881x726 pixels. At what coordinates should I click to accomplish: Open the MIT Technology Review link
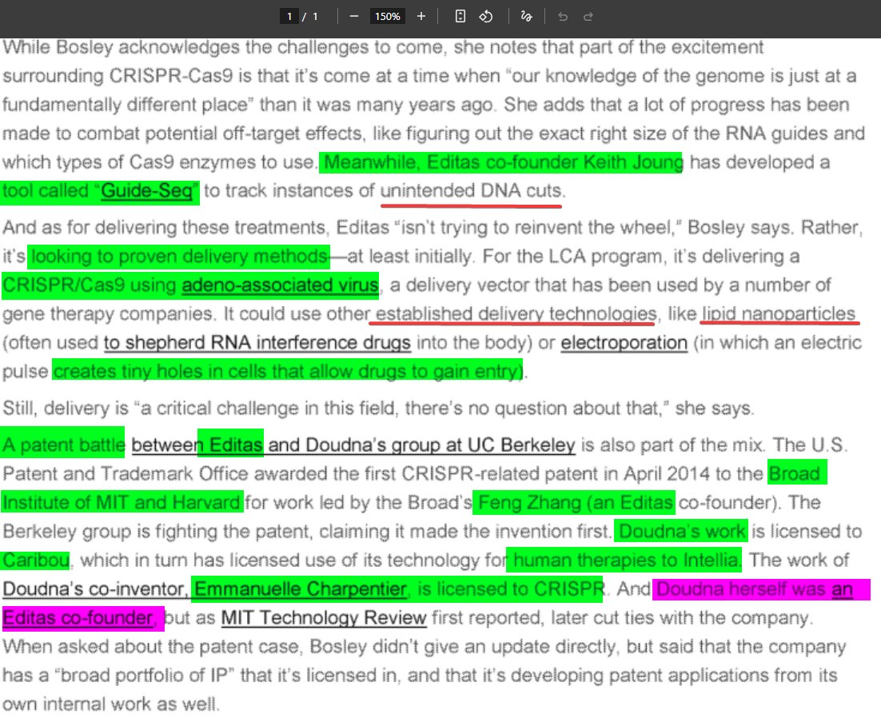pyautogui.click(x=324, y=617)
